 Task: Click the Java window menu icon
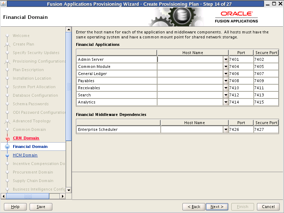[x=3, y=4]
